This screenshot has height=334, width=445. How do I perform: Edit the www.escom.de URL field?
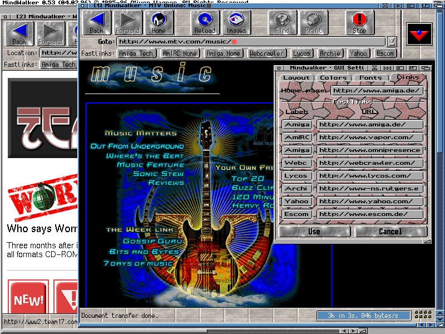pos(370,214)
